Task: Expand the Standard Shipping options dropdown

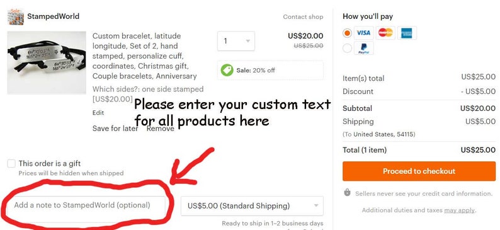Action: [252, 206]
